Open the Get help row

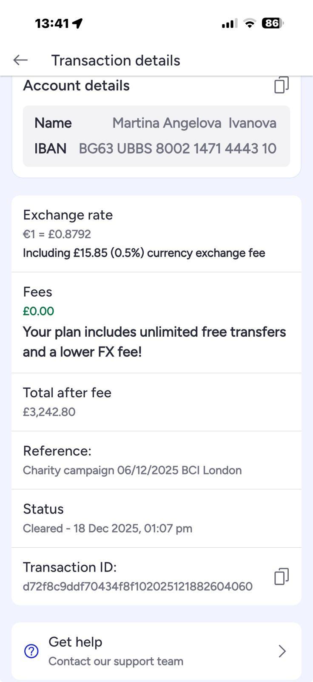click(156, 651)
